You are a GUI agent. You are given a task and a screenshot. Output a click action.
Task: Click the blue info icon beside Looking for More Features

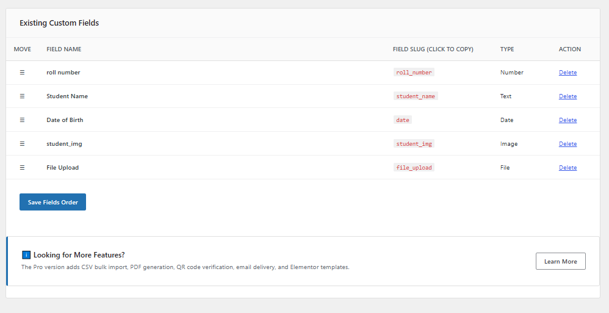[x=26, y=255]
